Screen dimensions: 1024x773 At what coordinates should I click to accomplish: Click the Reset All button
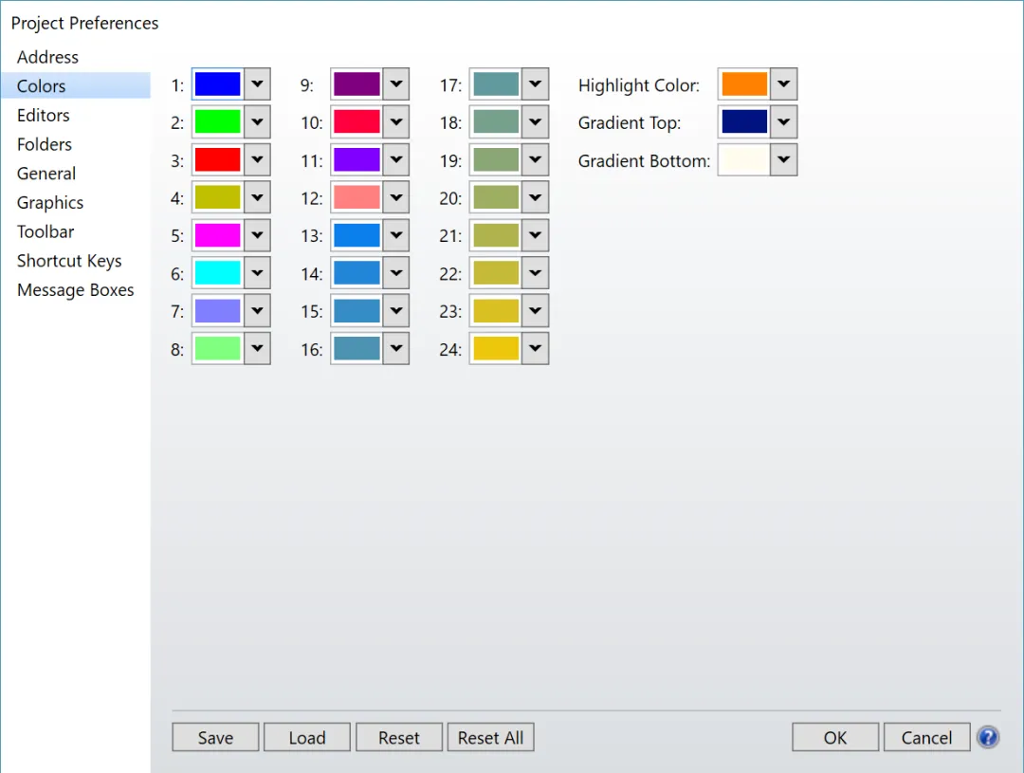tap(490, 738)
